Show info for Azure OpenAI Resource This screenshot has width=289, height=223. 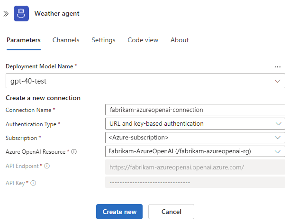point(74,152)
